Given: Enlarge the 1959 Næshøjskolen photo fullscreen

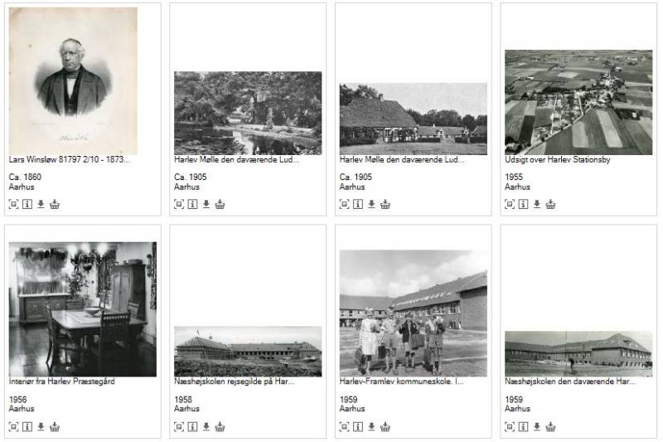Looking at the screenshot, I should coord(510,427).
